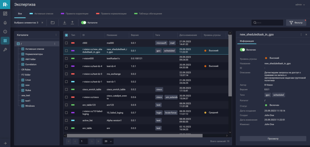Toggle the Каталоги switch
This screenshot has height=147, width=310.
84,23
